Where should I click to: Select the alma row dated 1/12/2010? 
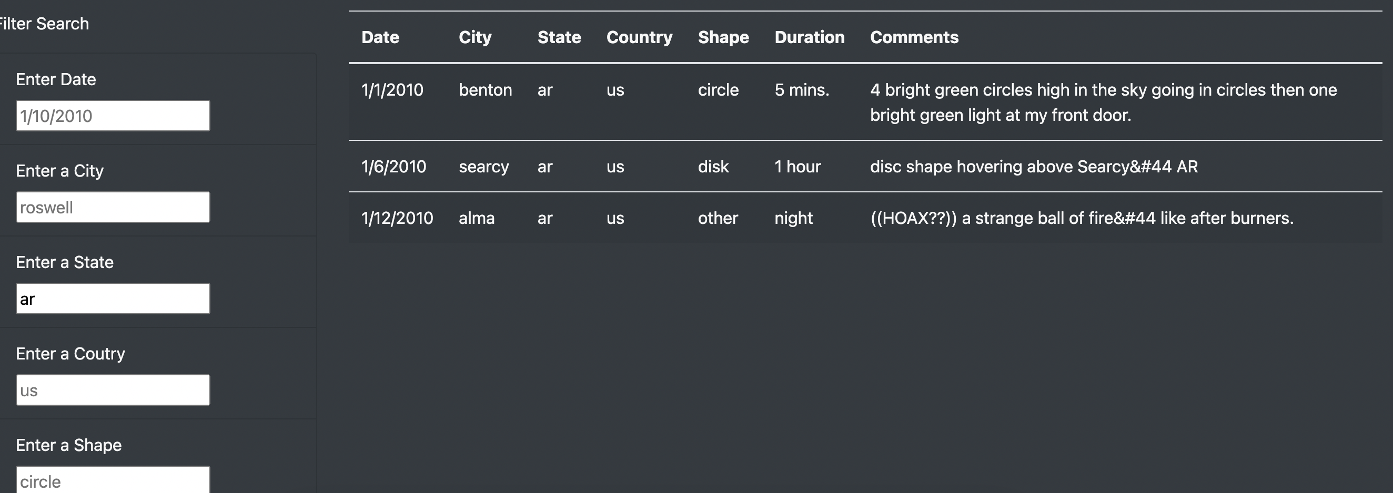(757, 217)
